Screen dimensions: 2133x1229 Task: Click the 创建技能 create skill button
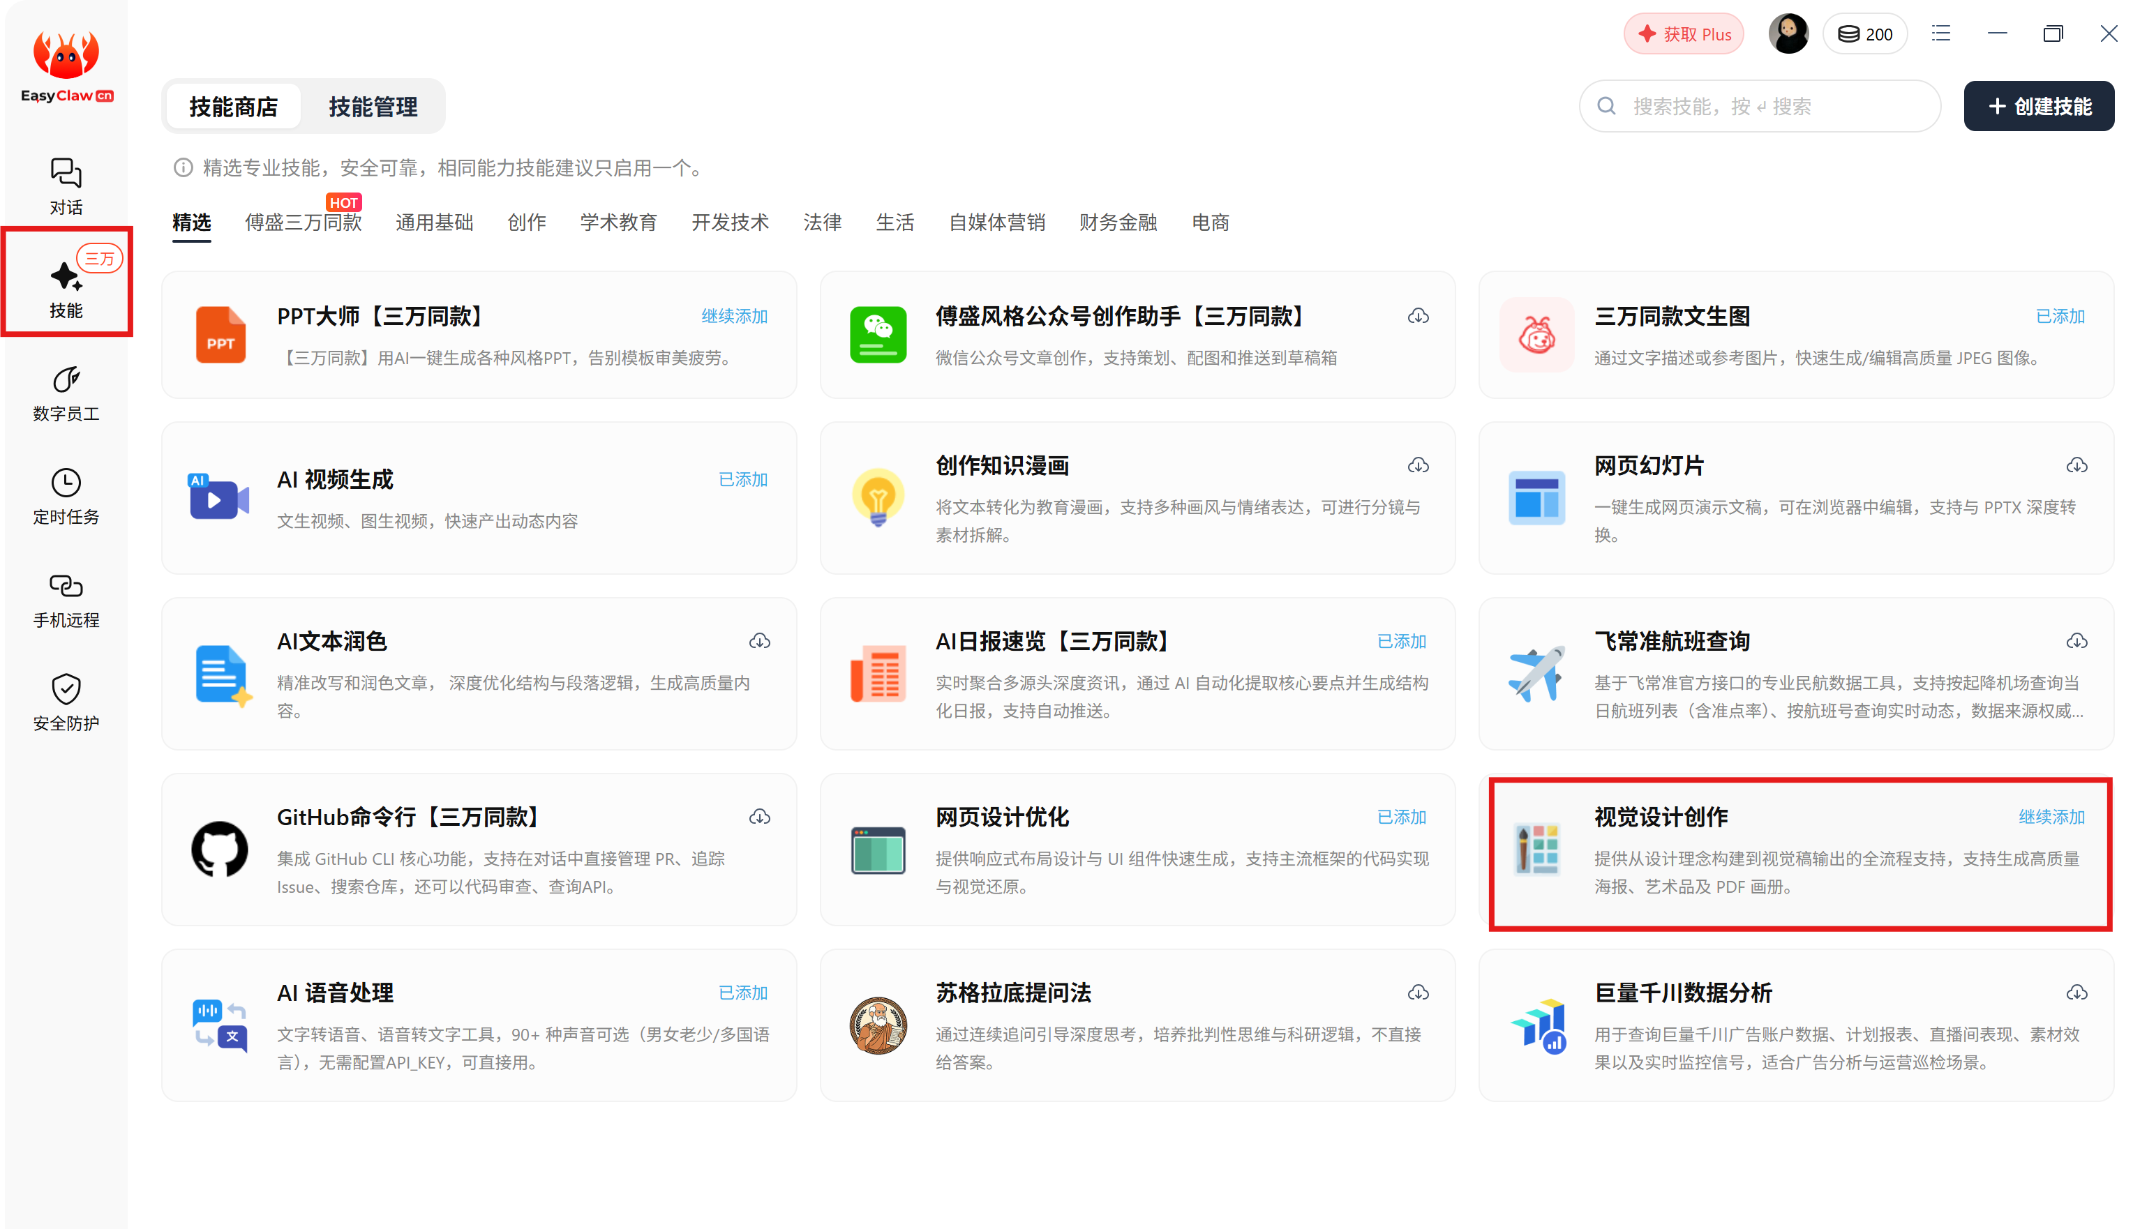(2038, 106)
